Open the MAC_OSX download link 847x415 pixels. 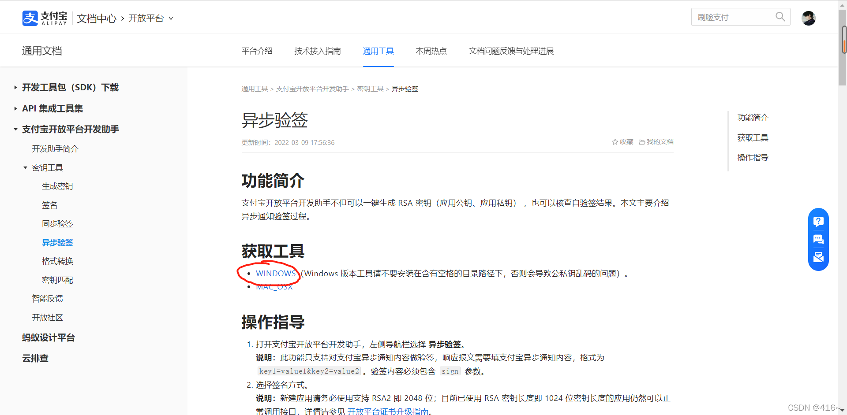pos(274,287)
